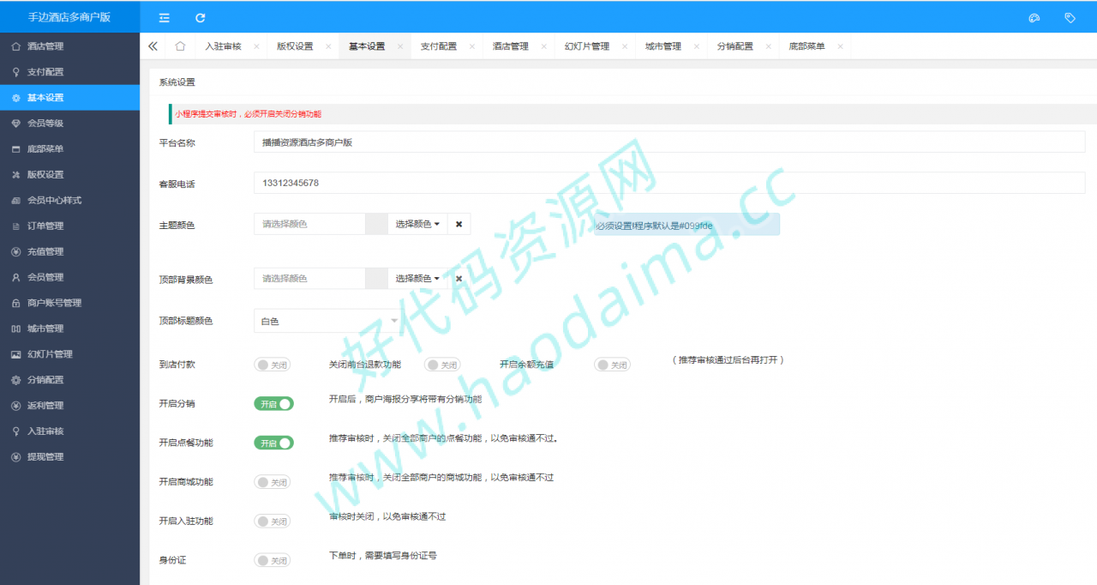Screen dimensions: 1097x585
Task: Click the 酒店管理 sidebar house icon
Action: (x=16, y=46)
